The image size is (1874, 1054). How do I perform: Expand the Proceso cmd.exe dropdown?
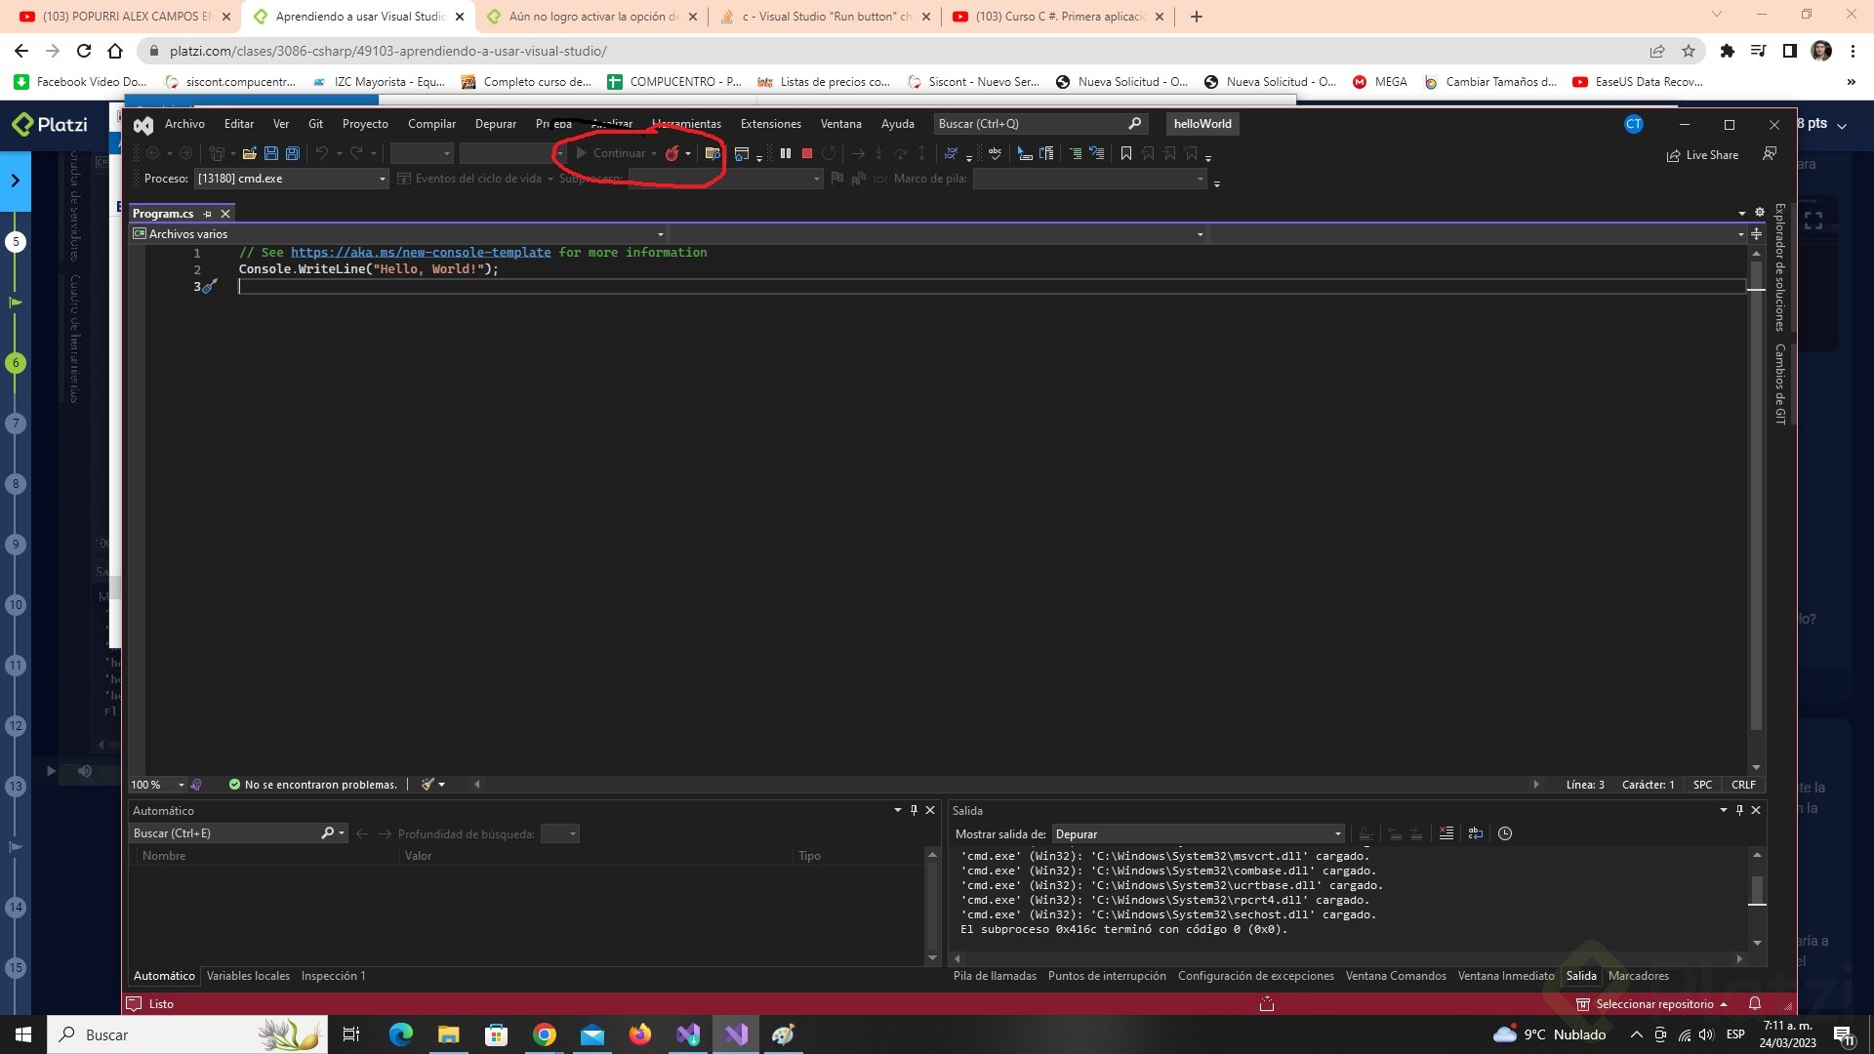(x=382, y=179)
